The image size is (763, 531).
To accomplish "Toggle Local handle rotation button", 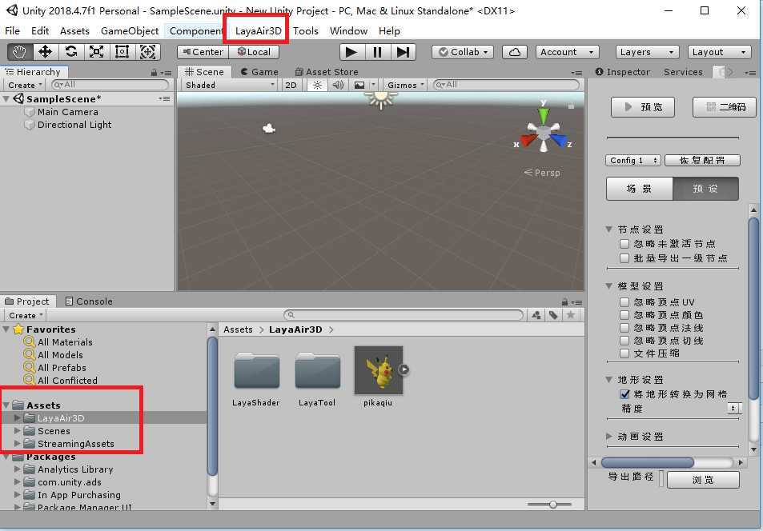I will (x=254, y=52).
